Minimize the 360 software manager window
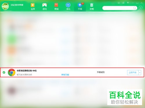This screenshot has width=145, height=108. [133, 3]
